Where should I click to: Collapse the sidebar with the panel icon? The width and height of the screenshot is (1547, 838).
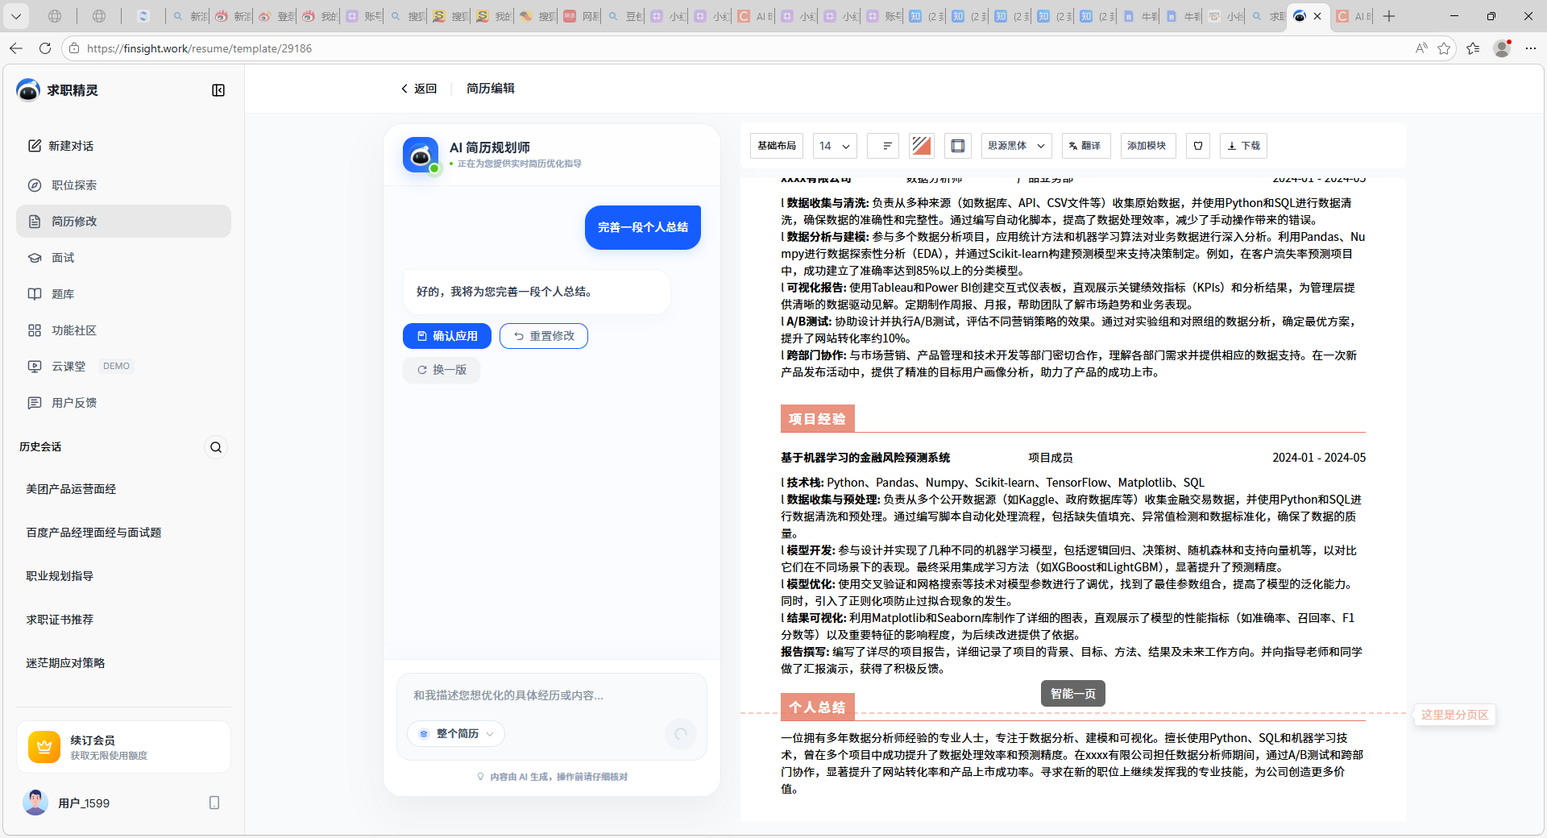tap(218, 90)
